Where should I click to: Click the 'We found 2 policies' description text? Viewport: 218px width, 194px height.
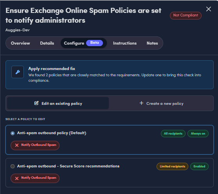coord(115,78)
